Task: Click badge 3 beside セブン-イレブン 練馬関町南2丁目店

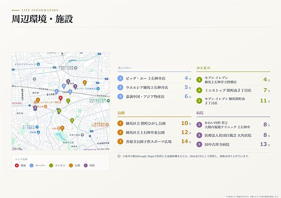Action: click(199, 101)
